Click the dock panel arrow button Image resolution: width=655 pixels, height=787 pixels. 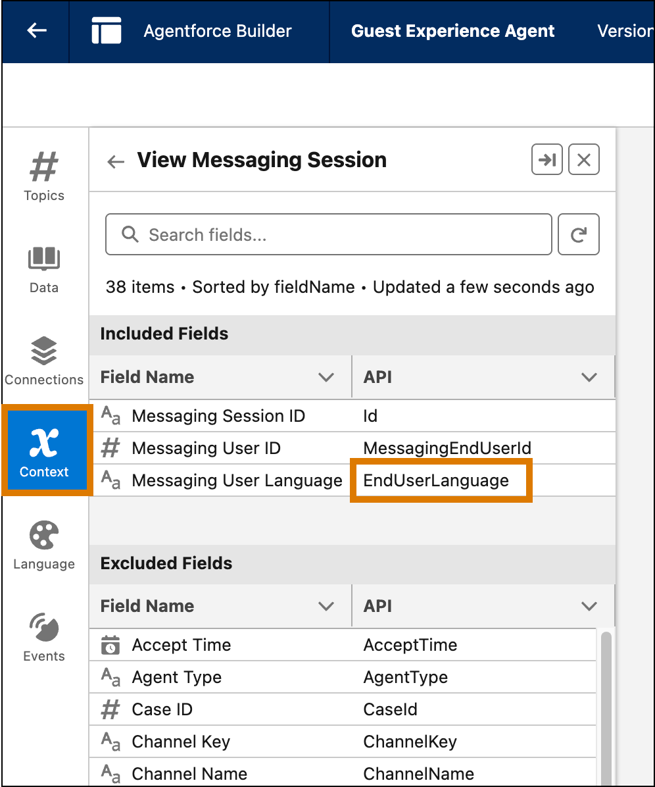click(x=546, y=160)
